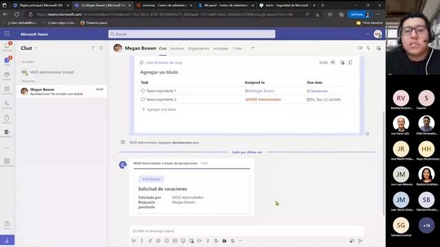The width and height of the screenshot is (440, 247).
Task: Mark Tarea importante 2 as complete
Action: (143, 99)
